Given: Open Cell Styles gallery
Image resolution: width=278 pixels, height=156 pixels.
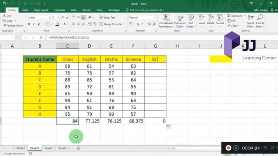Looking at the screenshot, I should coord(191,21).
